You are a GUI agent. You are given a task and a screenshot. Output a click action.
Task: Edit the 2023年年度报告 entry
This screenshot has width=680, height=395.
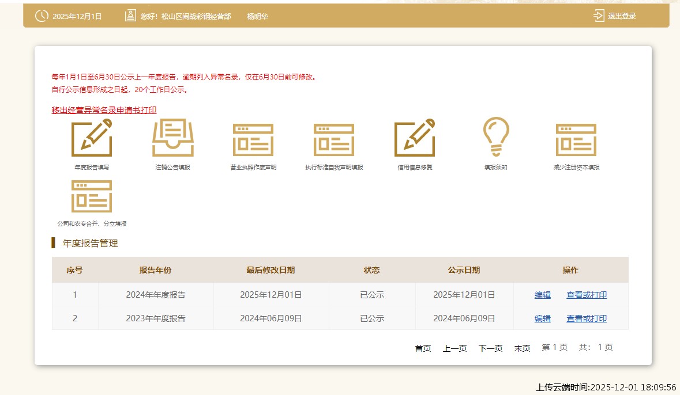542,318
